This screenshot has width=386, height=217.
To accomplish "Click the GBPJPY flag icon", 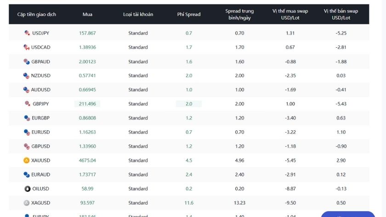I will (27, 104).
